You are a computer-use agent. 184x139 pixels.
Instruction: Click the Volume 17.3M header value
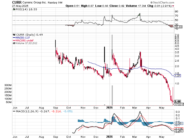click(136, 6)
